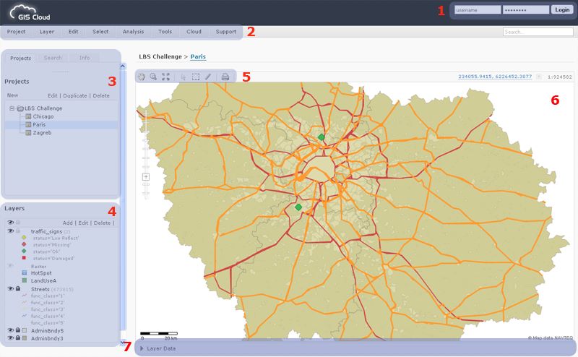This screenshot has width=578, height=357.
Task: Open the Layer menu
Action: (x=47, y=32)
